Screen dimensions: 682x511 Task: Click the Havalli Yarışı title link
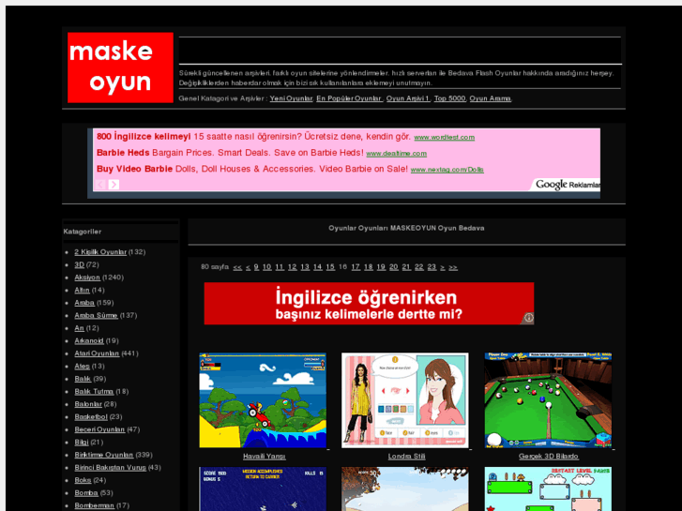264,457
